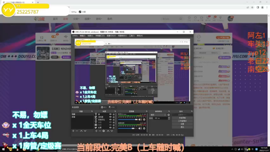Adjust the 时长 300 ms stepper arrows
270x152 pixels.
169,118
